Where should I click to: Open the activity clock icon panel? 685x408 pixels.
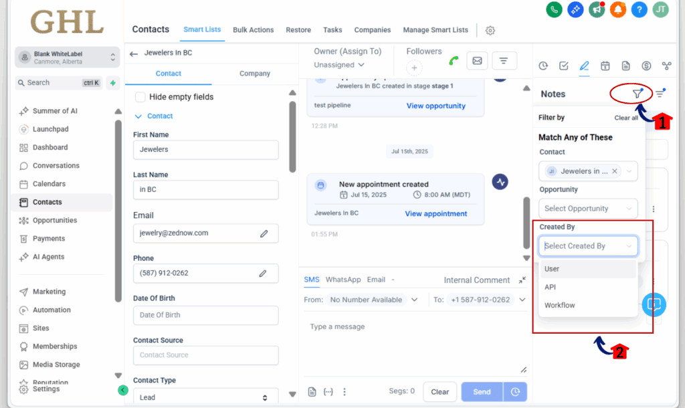(543, 66)
